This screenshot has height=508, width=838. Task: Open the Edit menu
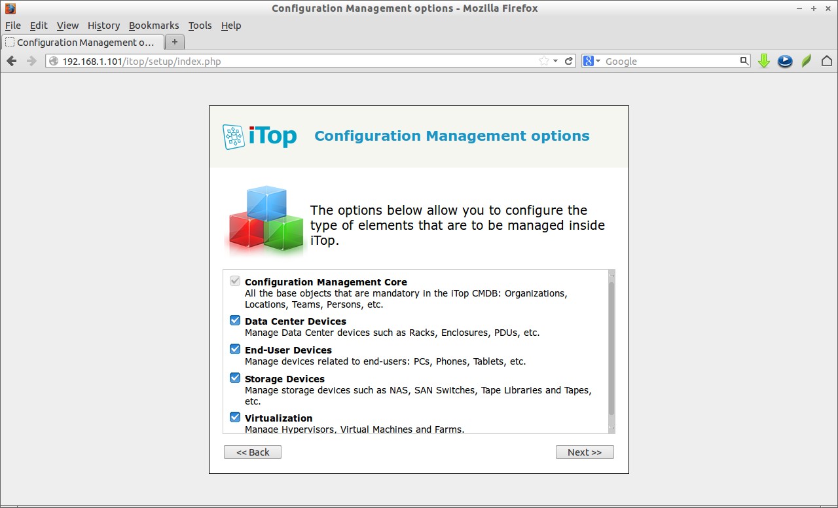click(x=39, y=26)
